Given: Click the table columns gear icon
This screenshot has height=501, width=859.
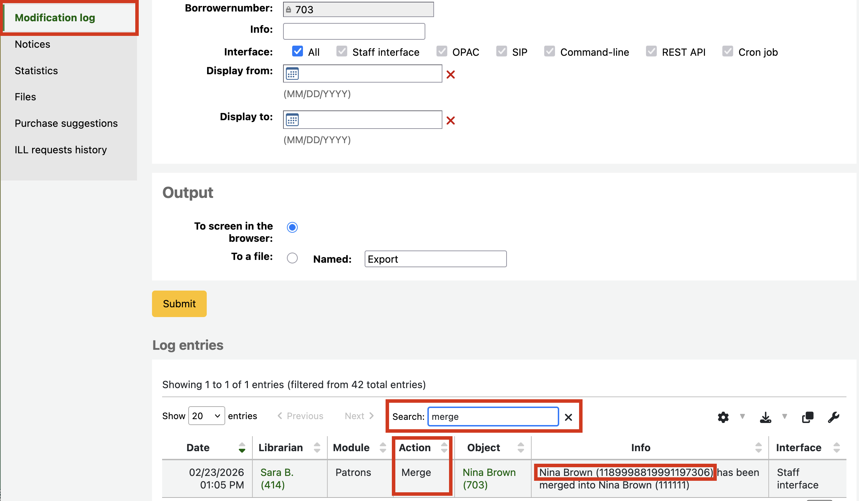Looking at the screenshot, I should pyautogui.click(x=723, y=417).
